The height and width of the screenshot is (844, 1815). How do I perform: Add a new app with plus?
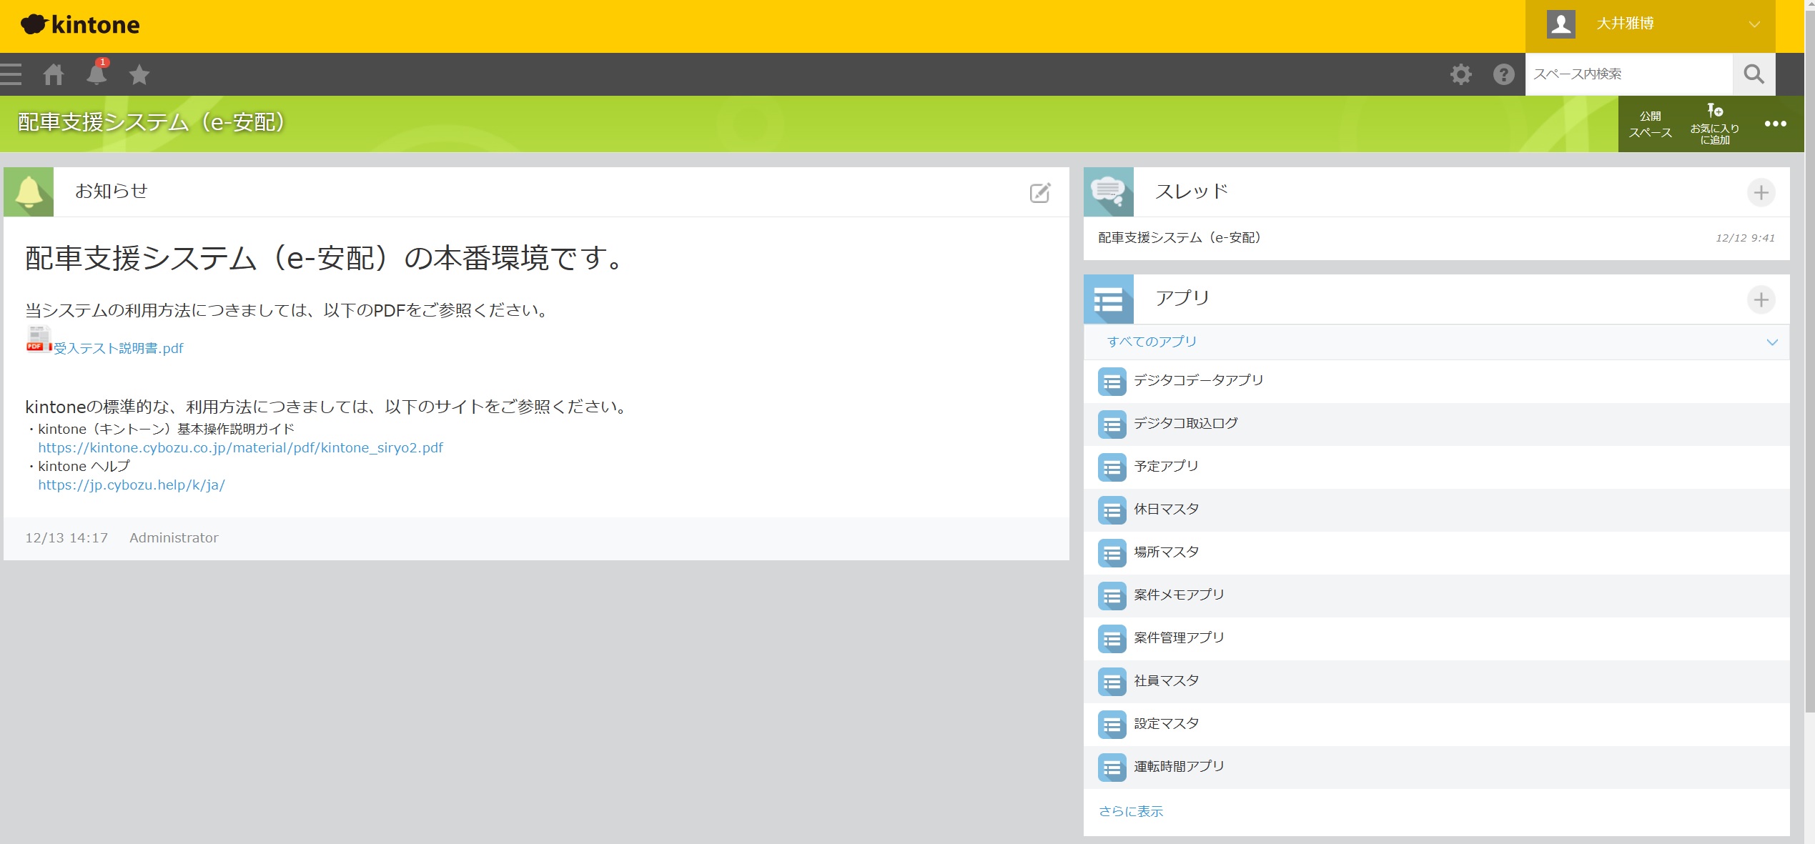click(x=1761, y=299)
